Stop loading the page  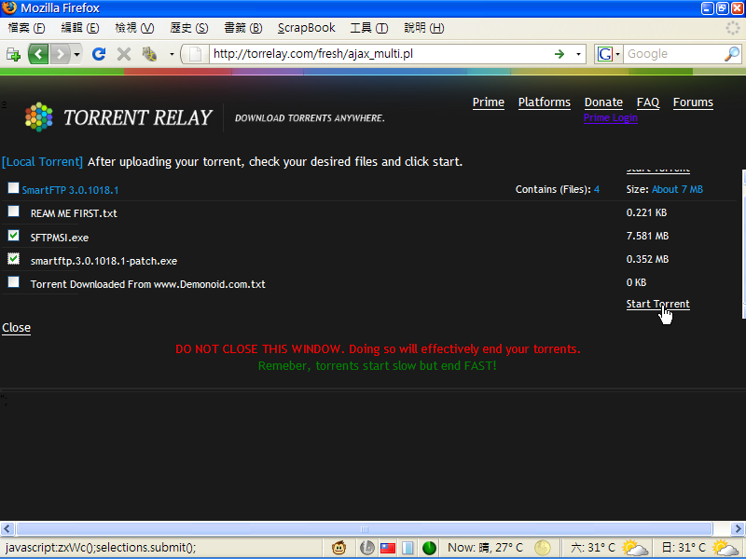124,54
